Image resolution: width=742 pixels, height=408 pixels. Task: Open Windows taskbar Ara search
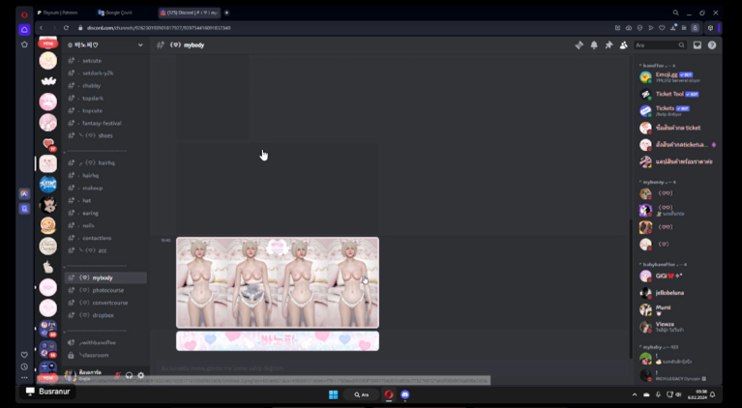click(362, 394)
